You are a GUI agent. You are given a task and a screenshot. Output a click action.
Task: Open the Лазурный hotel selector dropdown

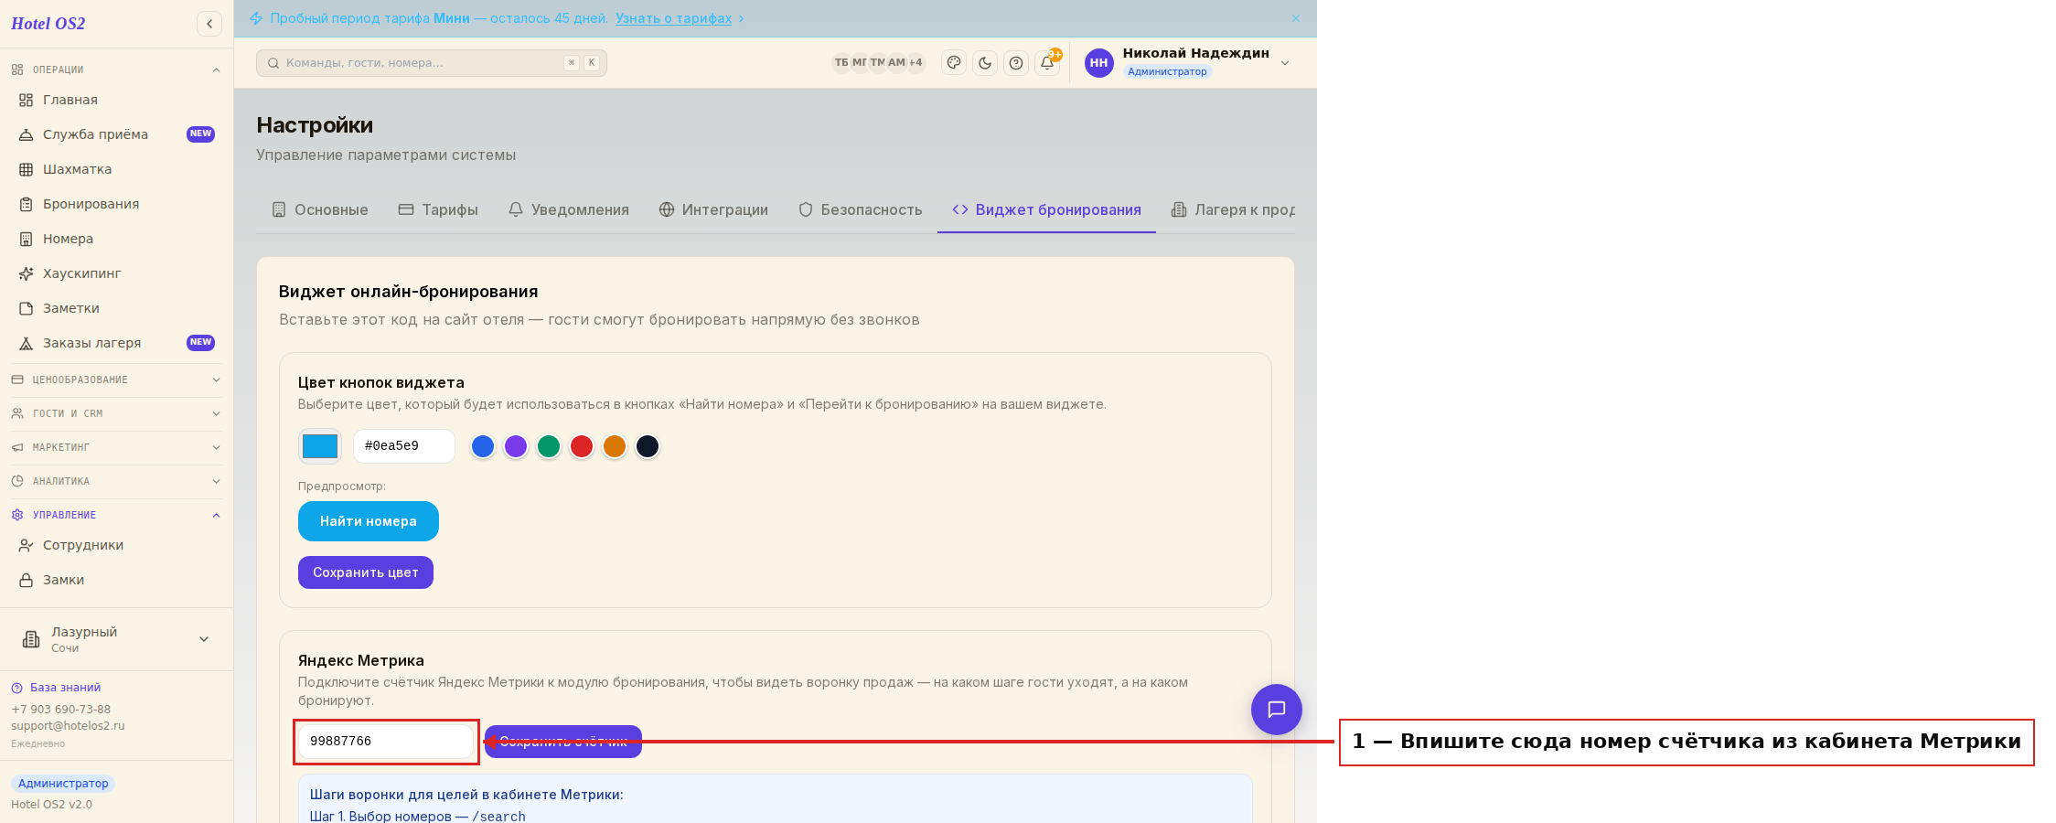tap(116, 639)
